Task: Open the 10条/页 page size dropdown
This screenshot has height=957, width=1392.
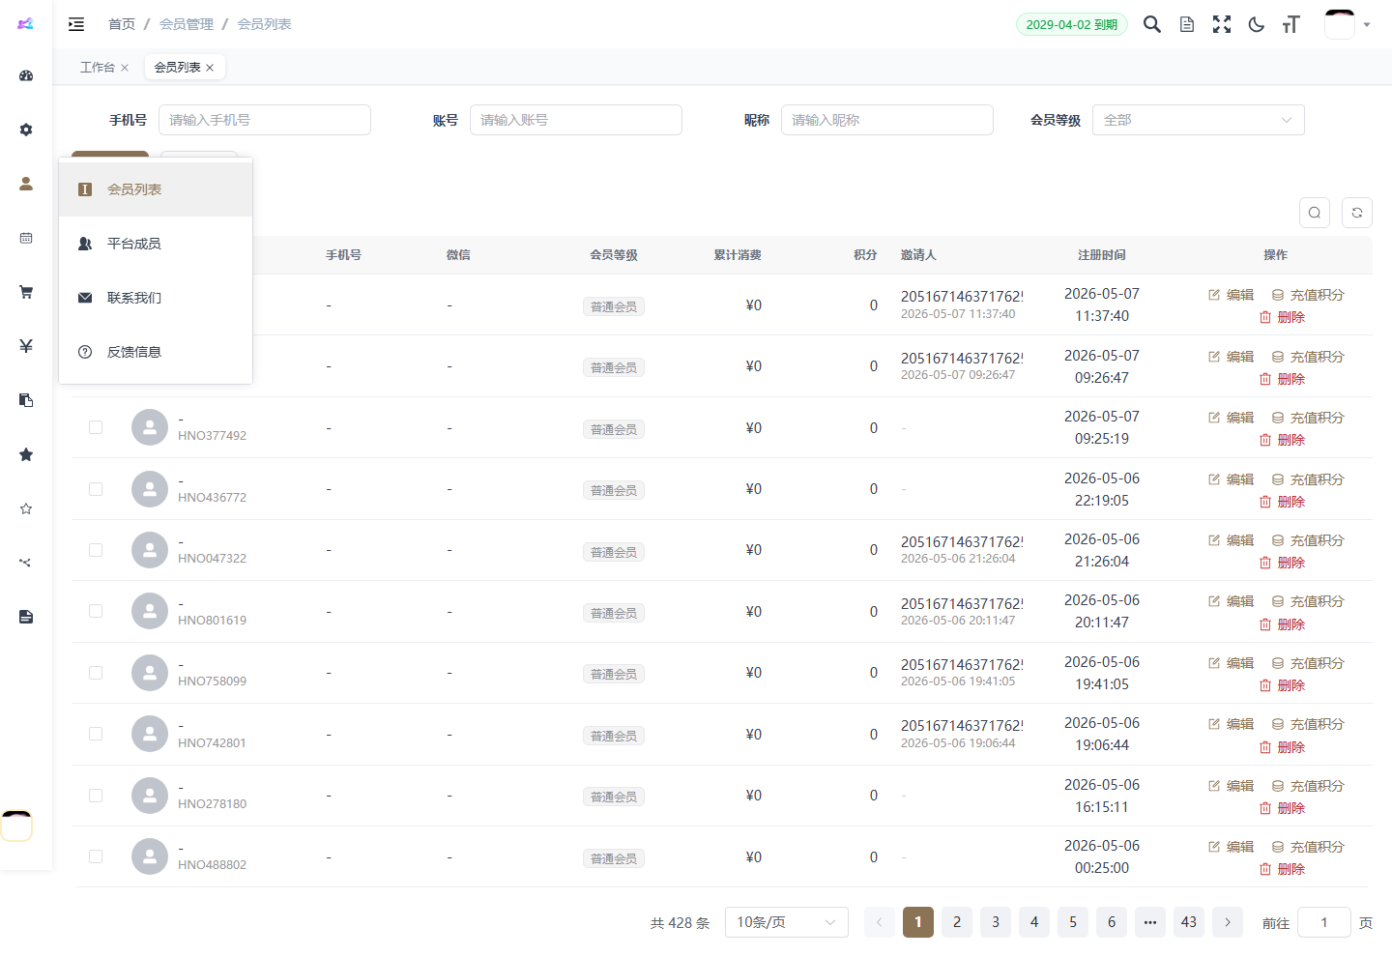Action: click(x=787, y=922)
